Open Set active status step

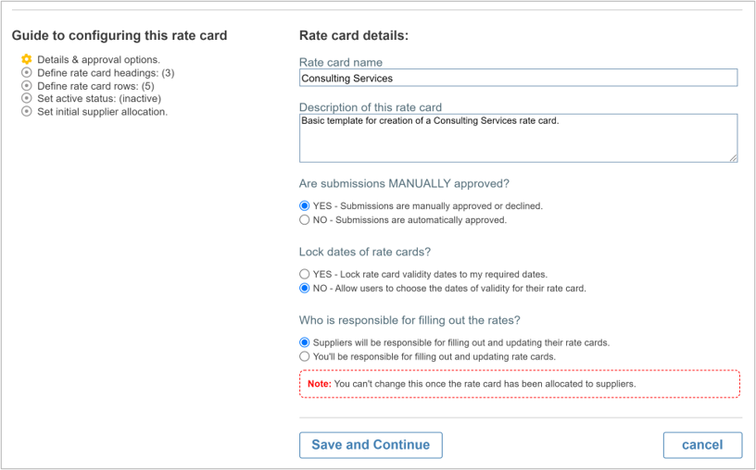[99, 99]
